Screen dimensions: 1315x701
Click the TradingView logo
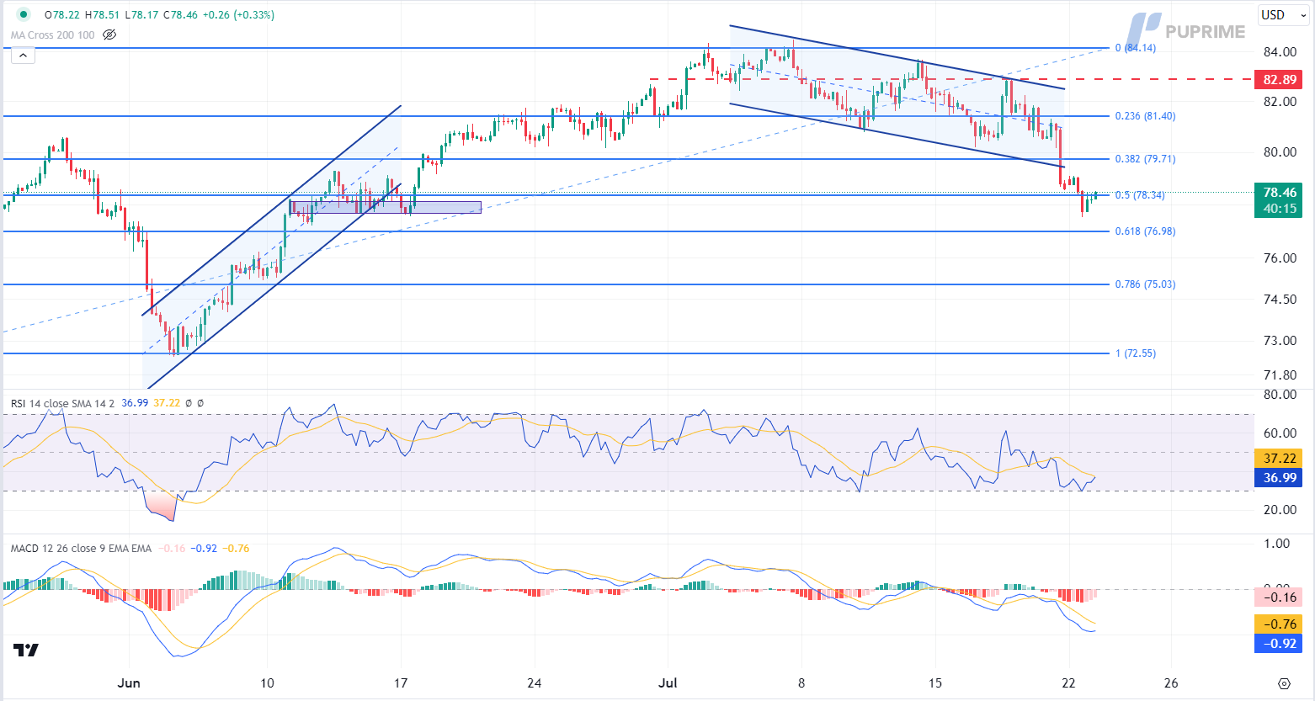tap(26, 650)
